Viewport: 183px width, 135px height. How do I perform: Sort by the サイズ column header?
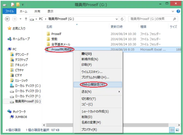(x=173, y=27)
